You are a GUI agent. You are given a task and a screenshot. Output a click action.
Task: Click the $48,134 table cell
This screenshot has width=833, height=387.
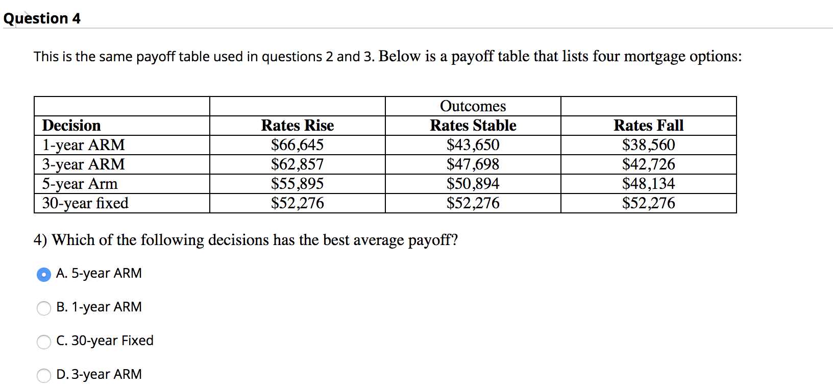pyautogui.click(x=649, y=183)
